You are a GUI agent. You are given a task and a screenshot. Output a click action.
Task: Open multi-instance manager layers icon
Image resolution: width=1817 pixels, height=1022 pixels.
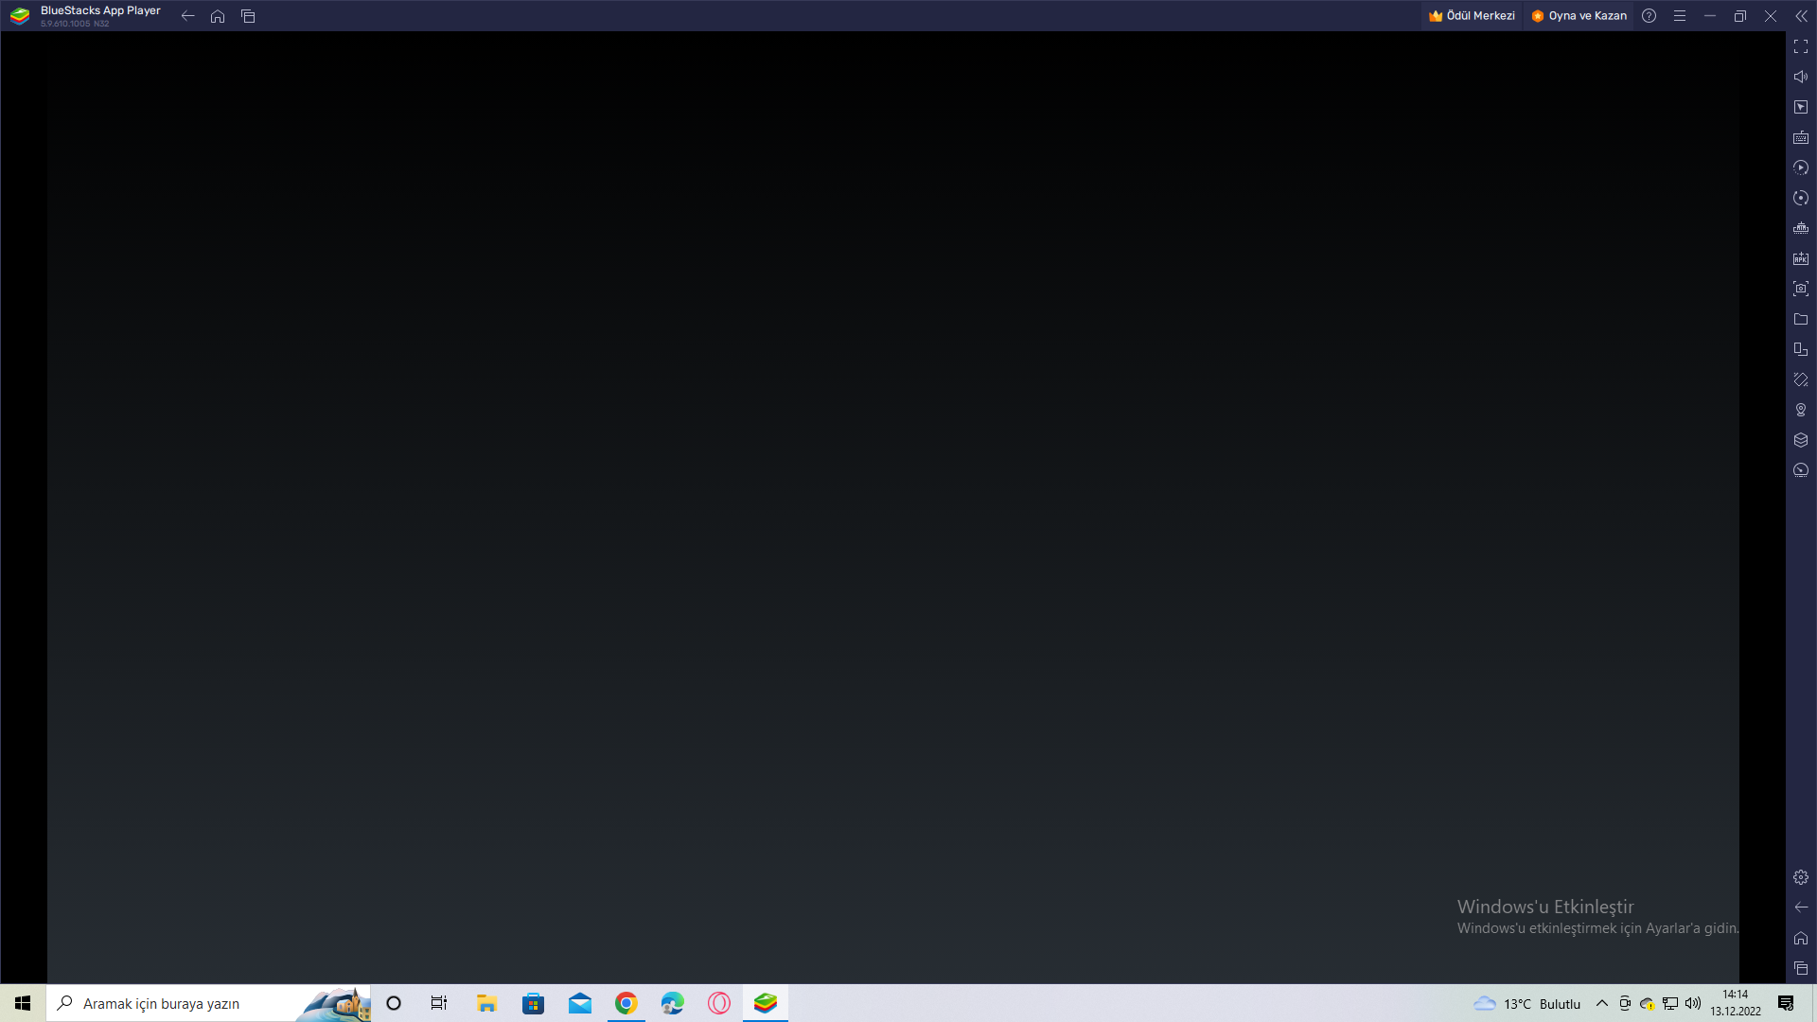tap(1800, 440)
